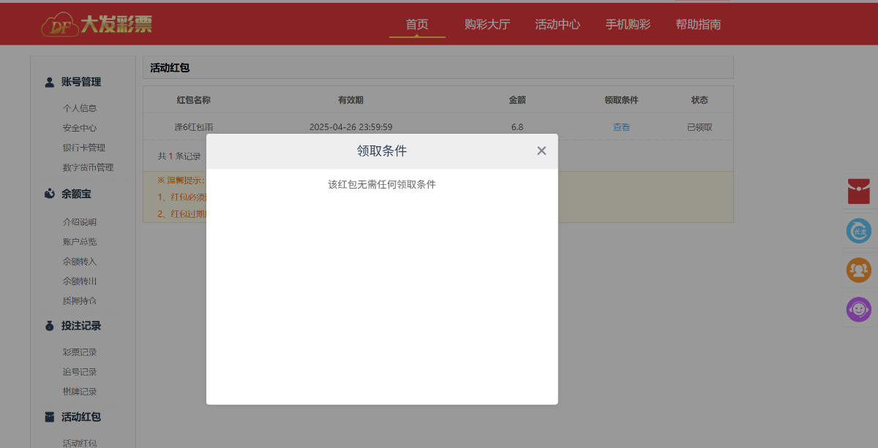The height and width of the screenshot is (448, 878).
Task: Close the 领取条件 dialog
Action: (x=541, y=151)
